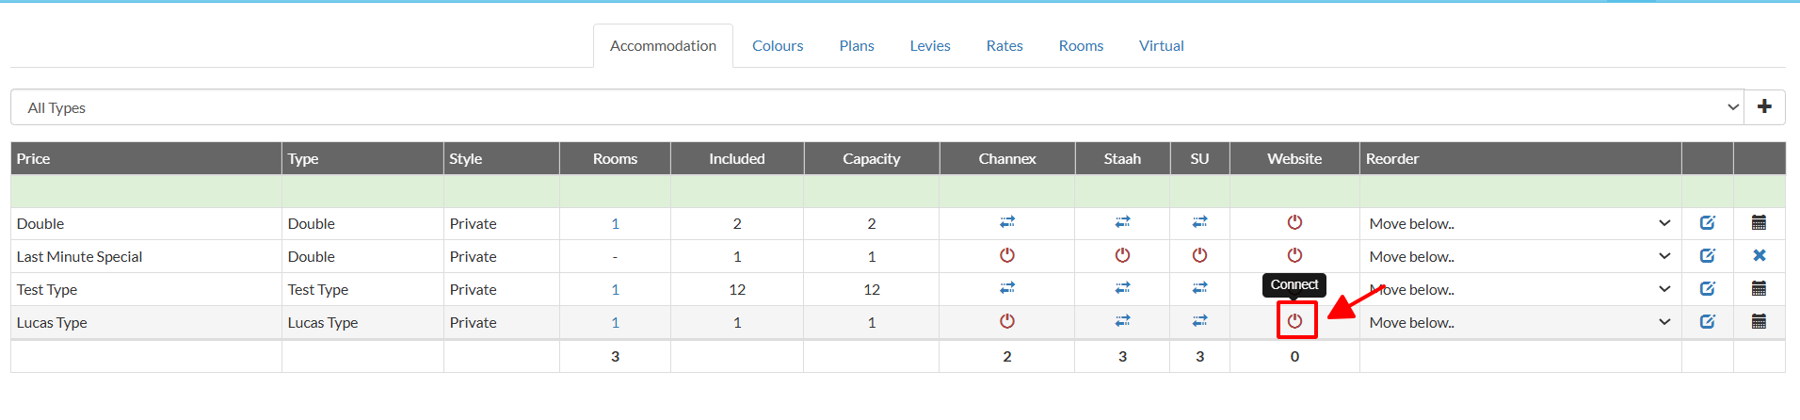Switch to the Colours tab
The height and width of the screenshot is (420, 1800).
(778, 45)
